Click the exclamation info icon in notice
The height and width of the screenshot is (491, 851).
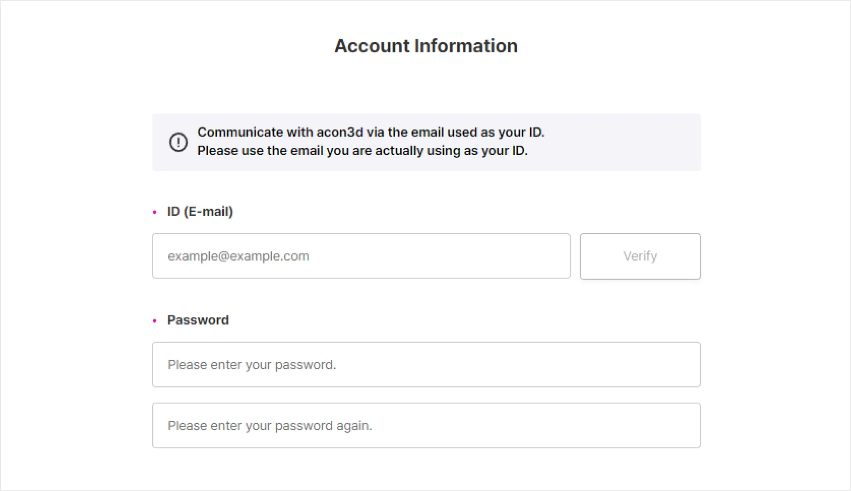[x=178, y=142]
